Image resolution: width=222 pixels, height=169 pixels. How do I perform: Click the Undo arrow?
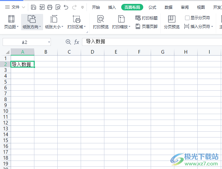[x=66, y=7]
